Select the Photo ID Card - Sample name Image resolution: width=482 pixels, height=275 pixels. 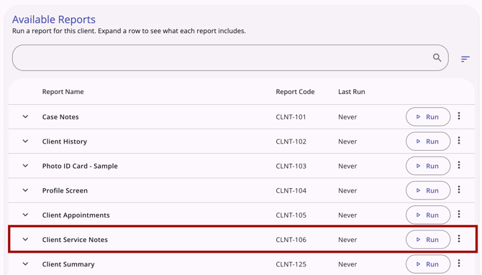click(x=80, y=166)
